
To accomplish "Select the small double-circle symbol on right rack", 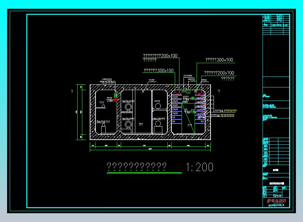I will pos(199,118).
